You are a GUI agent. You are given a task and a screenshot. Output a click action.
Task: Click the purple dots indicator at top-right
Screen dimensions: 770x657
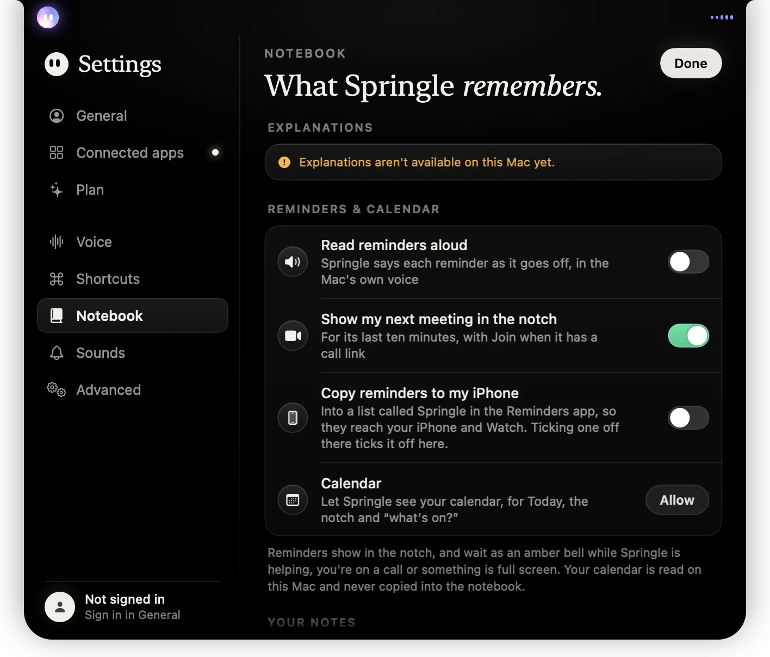722,17
